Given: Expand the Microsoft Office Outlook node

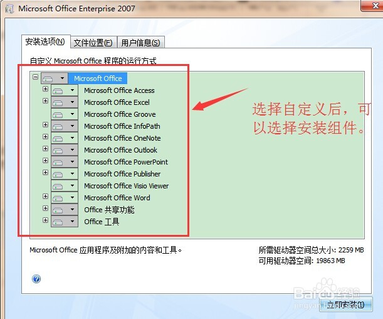Looking at the screenshot, I should [x=45, y=148].
